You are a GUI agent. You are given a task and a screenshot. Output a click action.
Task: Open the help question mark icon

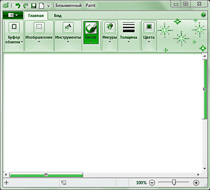tap(203, 15)
